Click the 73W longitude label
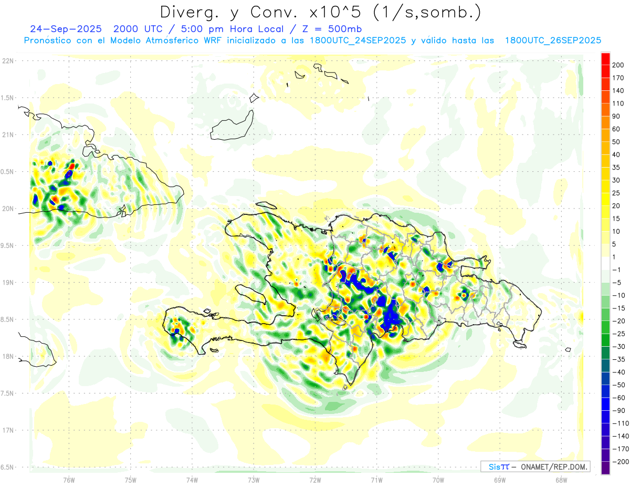The width and height of the screenshot is (630, 487). tap(254, 480)
